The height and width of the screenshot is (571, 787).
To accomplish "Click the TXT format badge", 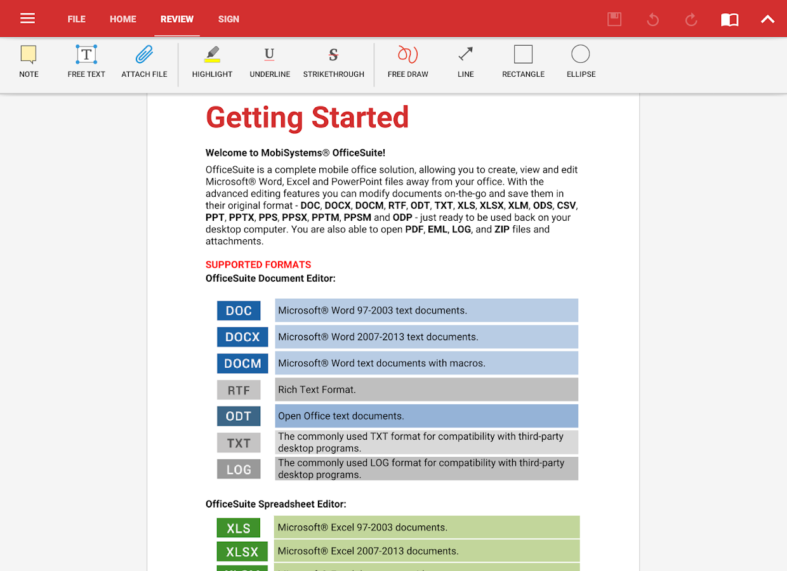I will click(x=239, y=443).
